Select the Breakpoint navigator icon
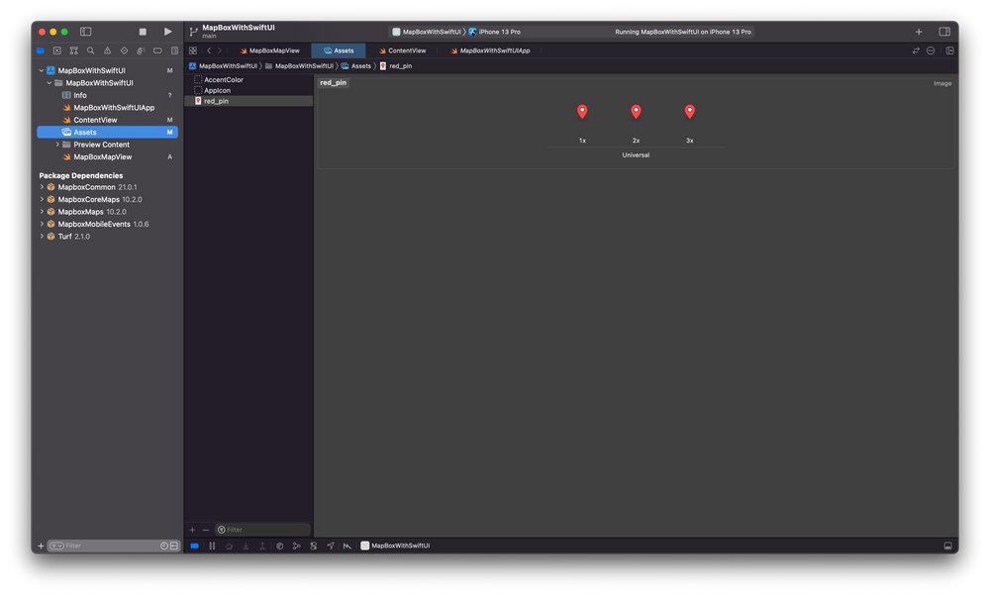Screen dimensions: 990x595 pos(156,50)
